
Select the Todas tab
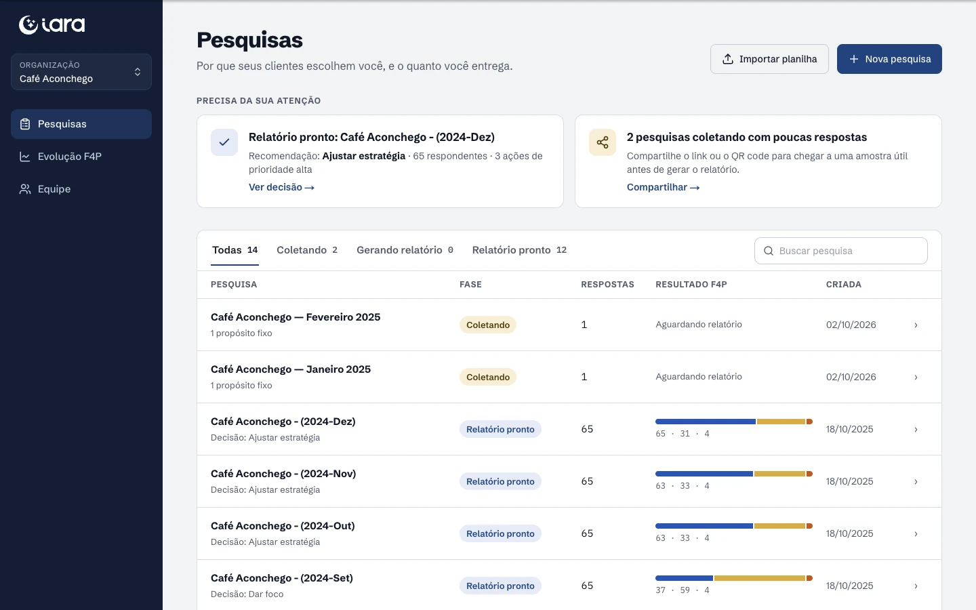pyautogui.click(x=235, y=250)
